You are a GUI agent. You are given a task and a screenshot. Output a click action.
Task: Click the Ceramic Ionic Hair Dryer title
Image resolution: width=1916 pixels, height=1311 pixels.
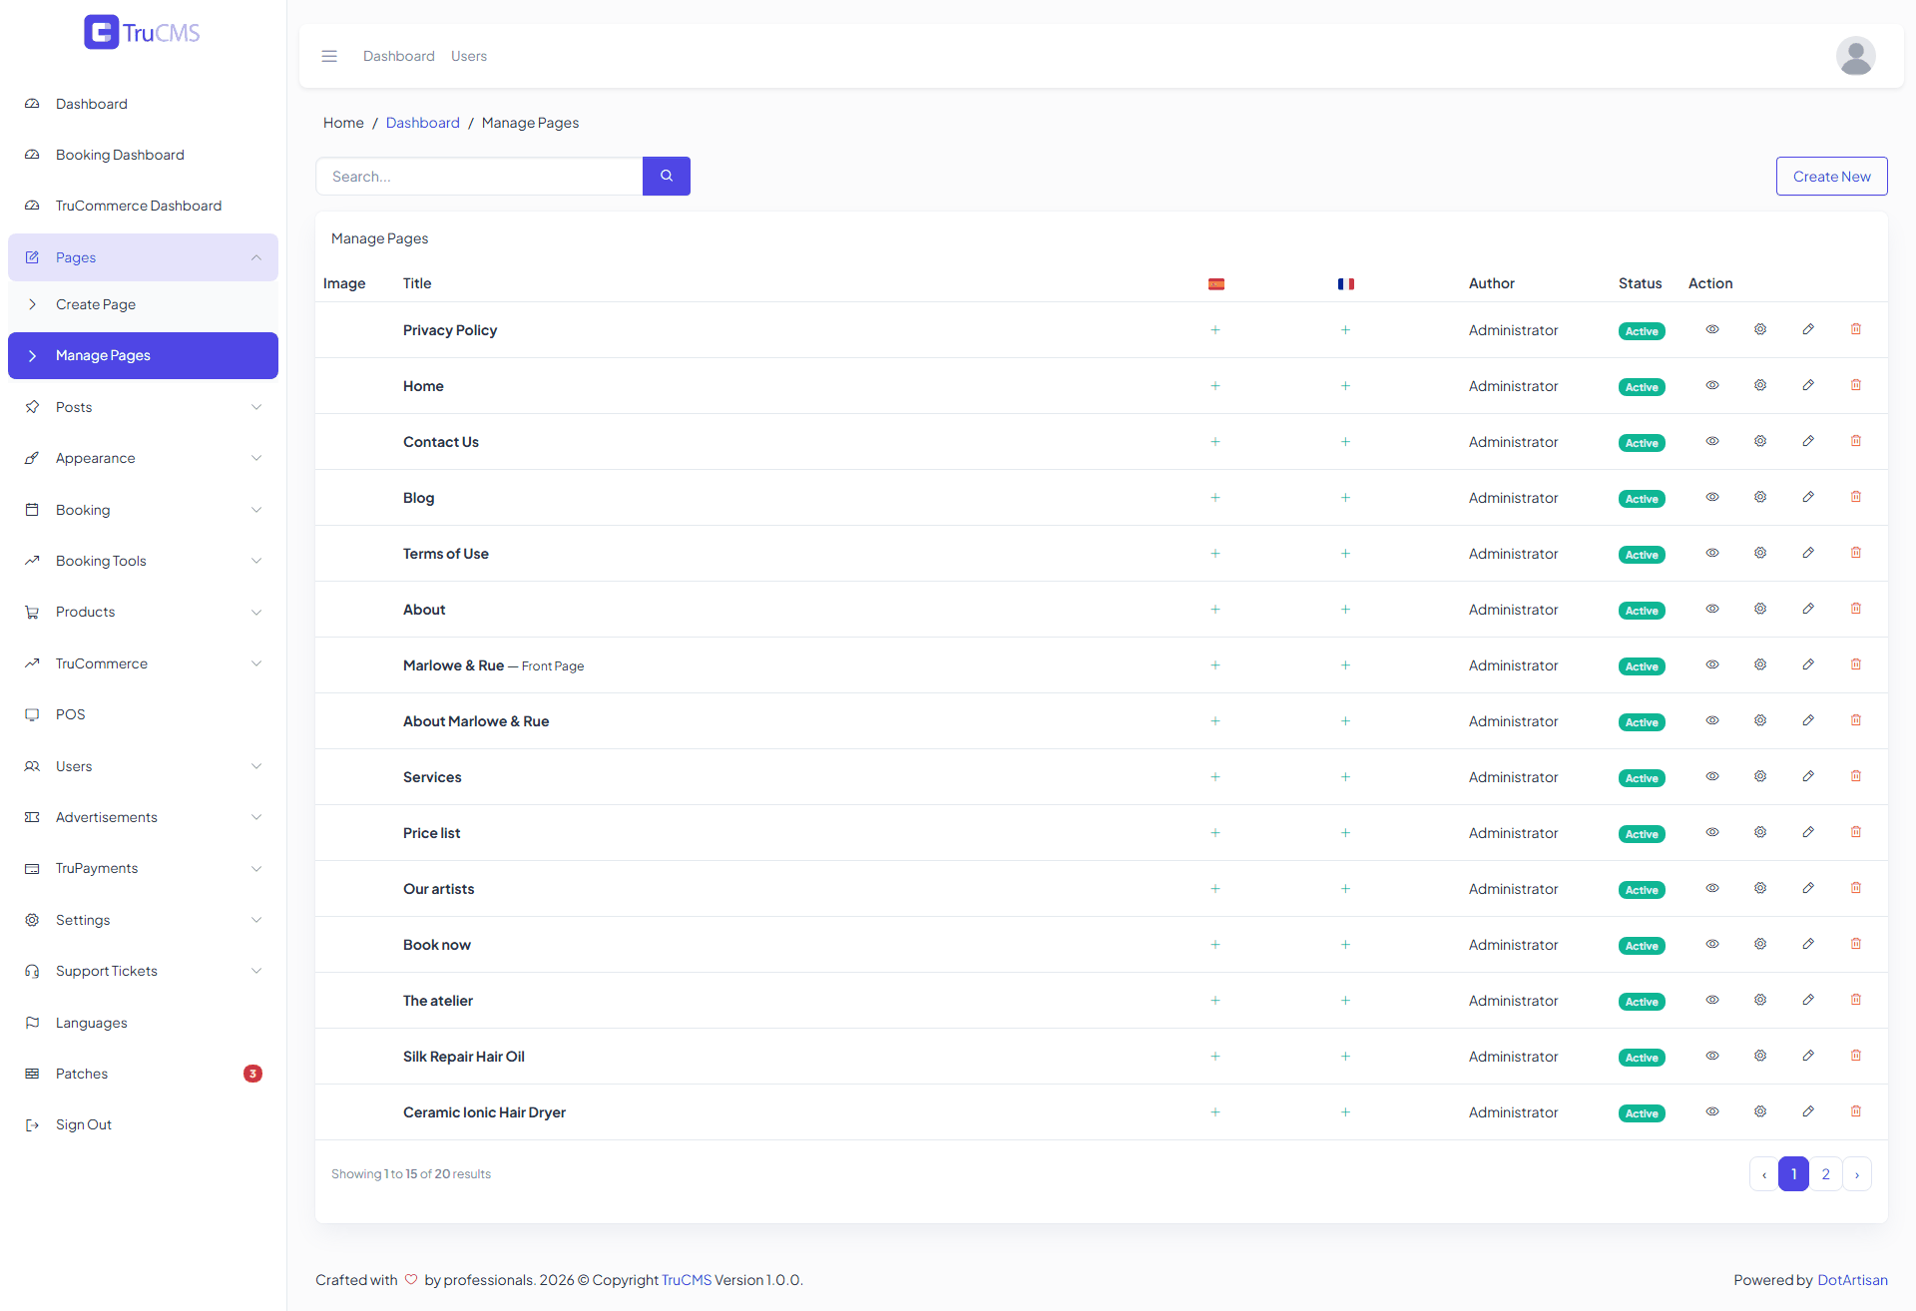[484, 1111]
